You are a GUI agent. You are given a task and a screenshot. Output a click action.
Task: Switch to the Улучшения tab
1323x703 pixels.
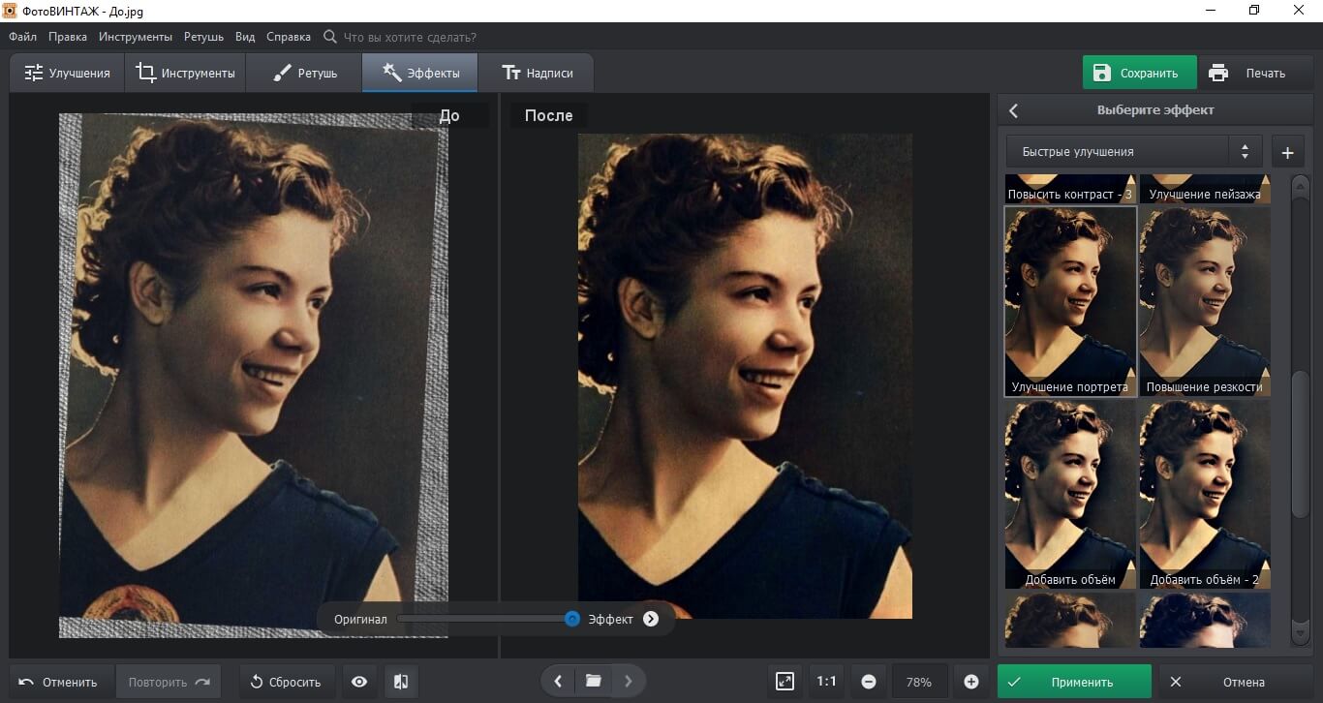(x=67, y=73)
